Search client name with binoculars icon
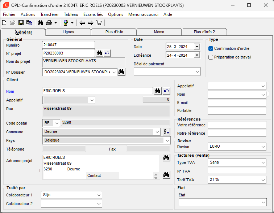This screenshot has height=213, width=274. pyautogui.click(x=158, y=91)
